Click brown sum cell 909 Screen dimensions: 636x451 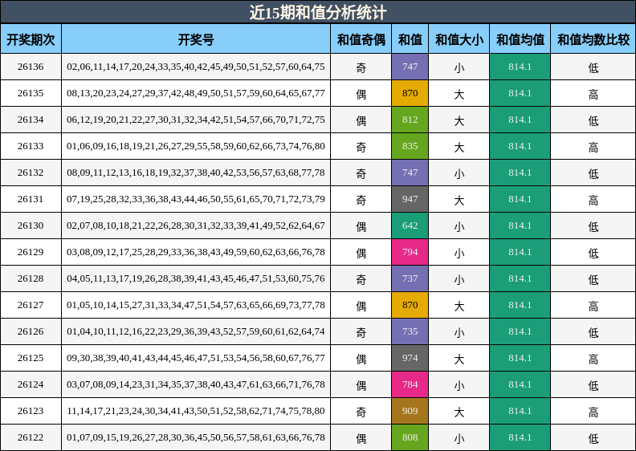410,411
